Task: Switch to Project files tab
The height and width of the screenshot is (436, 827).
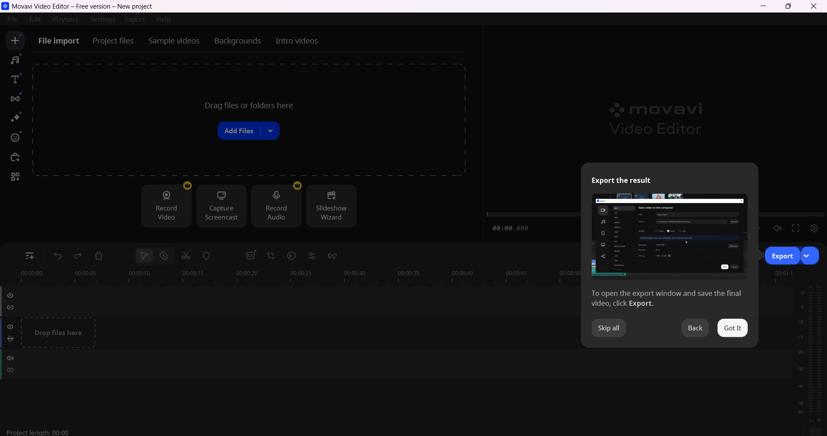Action: (113, 41)
